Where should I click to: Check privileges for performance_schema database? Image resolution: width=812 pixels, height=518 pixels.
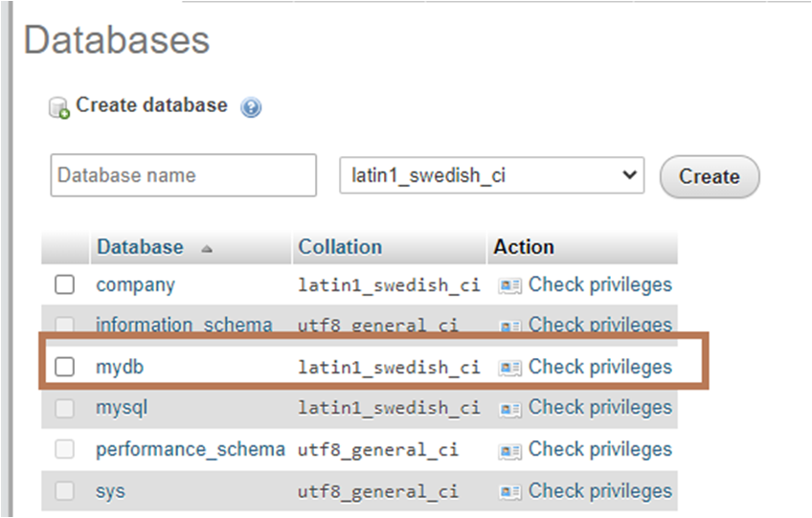[x=600, y=450]
